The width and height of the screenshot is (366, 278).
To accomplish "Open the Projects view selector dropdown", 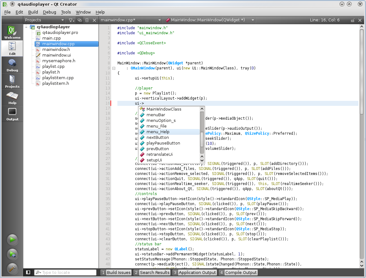I will click(x=44, y=20).
